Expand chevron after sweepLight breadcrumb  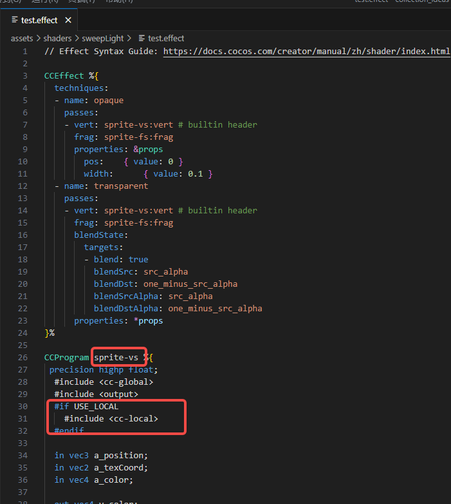tap(129, 38)
